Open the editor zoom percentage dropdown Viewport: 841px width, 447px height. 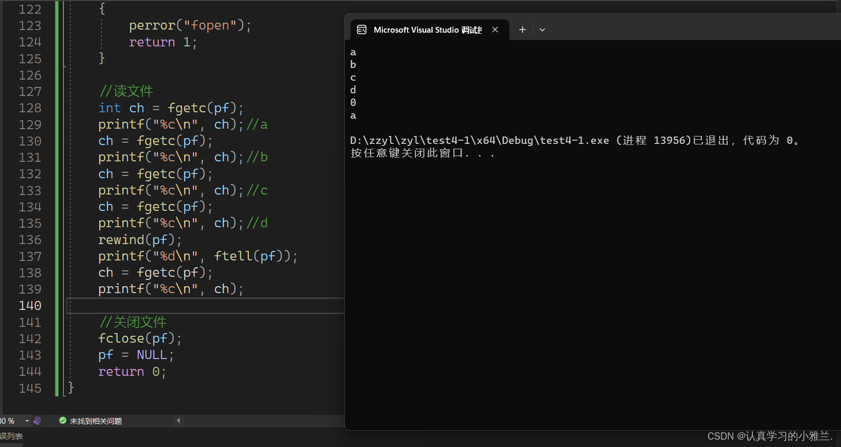point(27,421)
